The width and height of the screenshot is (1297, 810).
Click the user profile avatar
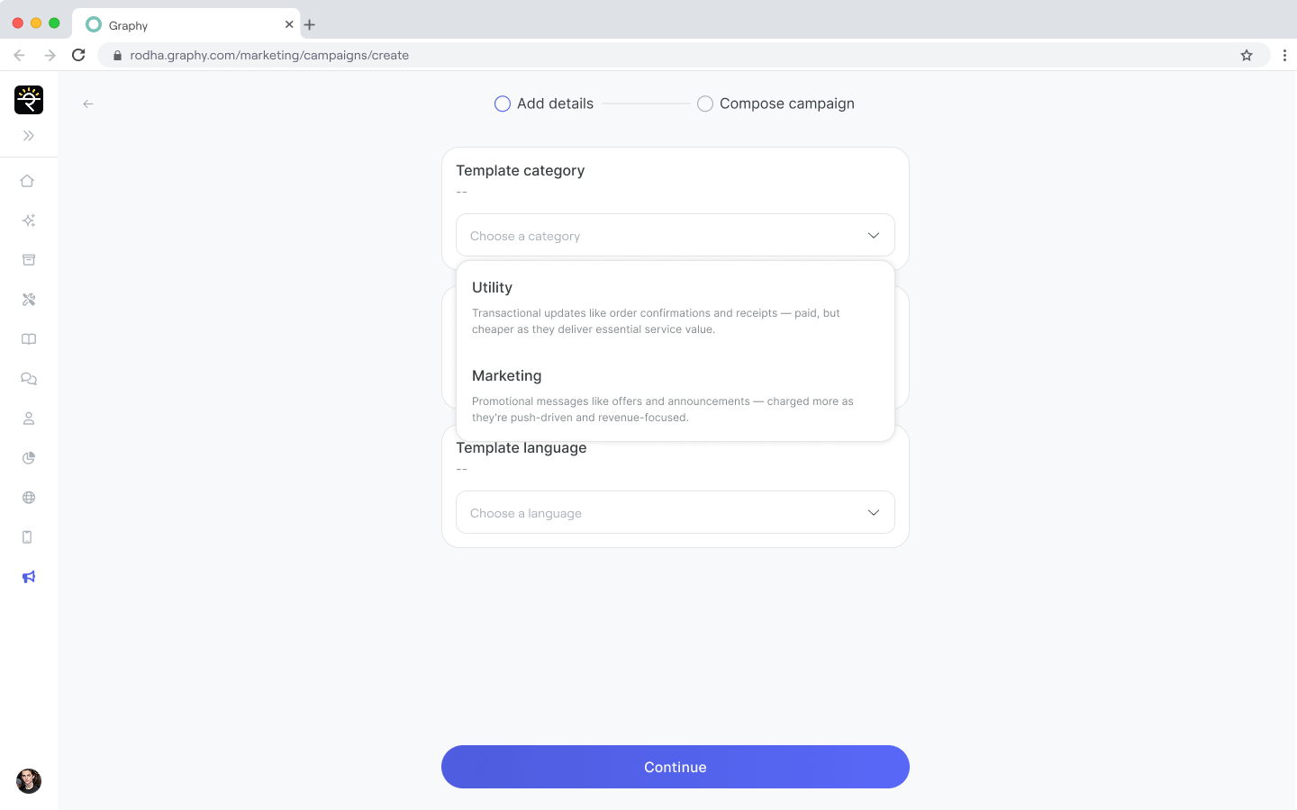tap(29, 780)
